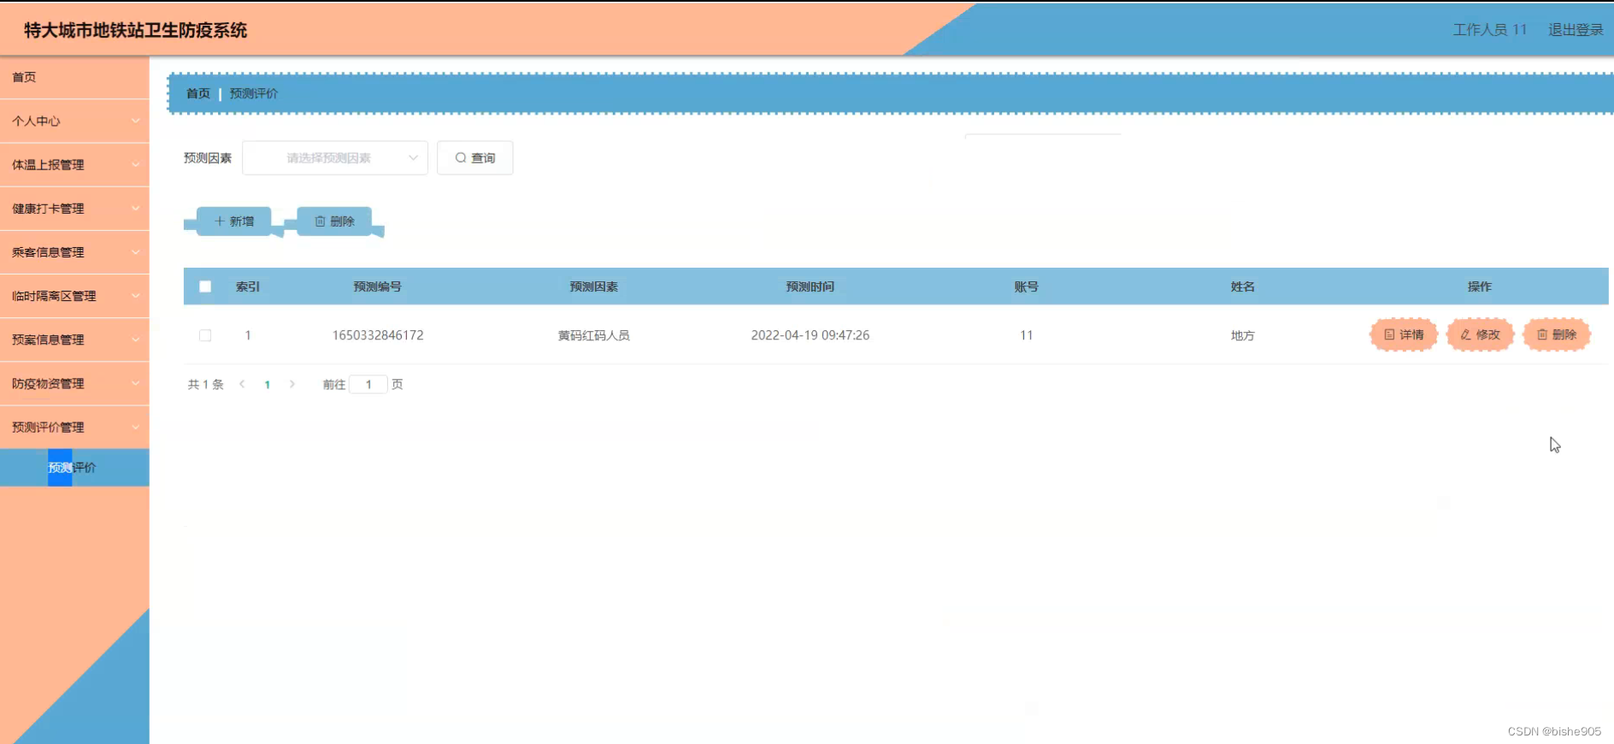Go to the previous page arrow
The width and height of the screenshot is (1614, 744).
[242, 384]
